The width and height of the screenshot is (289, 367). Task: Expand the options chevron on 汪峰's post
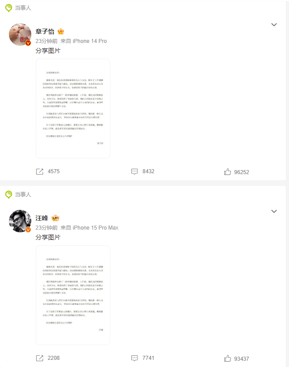coord(274,211)
